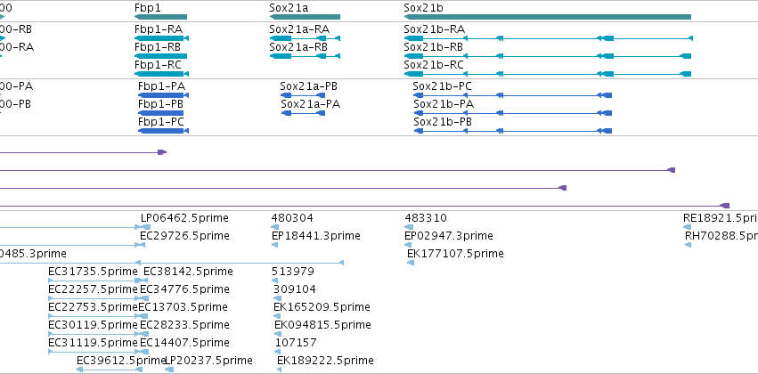This screenshot has width=758, height=374.
Task: Select the EC39612.5prime EST glyph
Action: (x=110, y=370)
